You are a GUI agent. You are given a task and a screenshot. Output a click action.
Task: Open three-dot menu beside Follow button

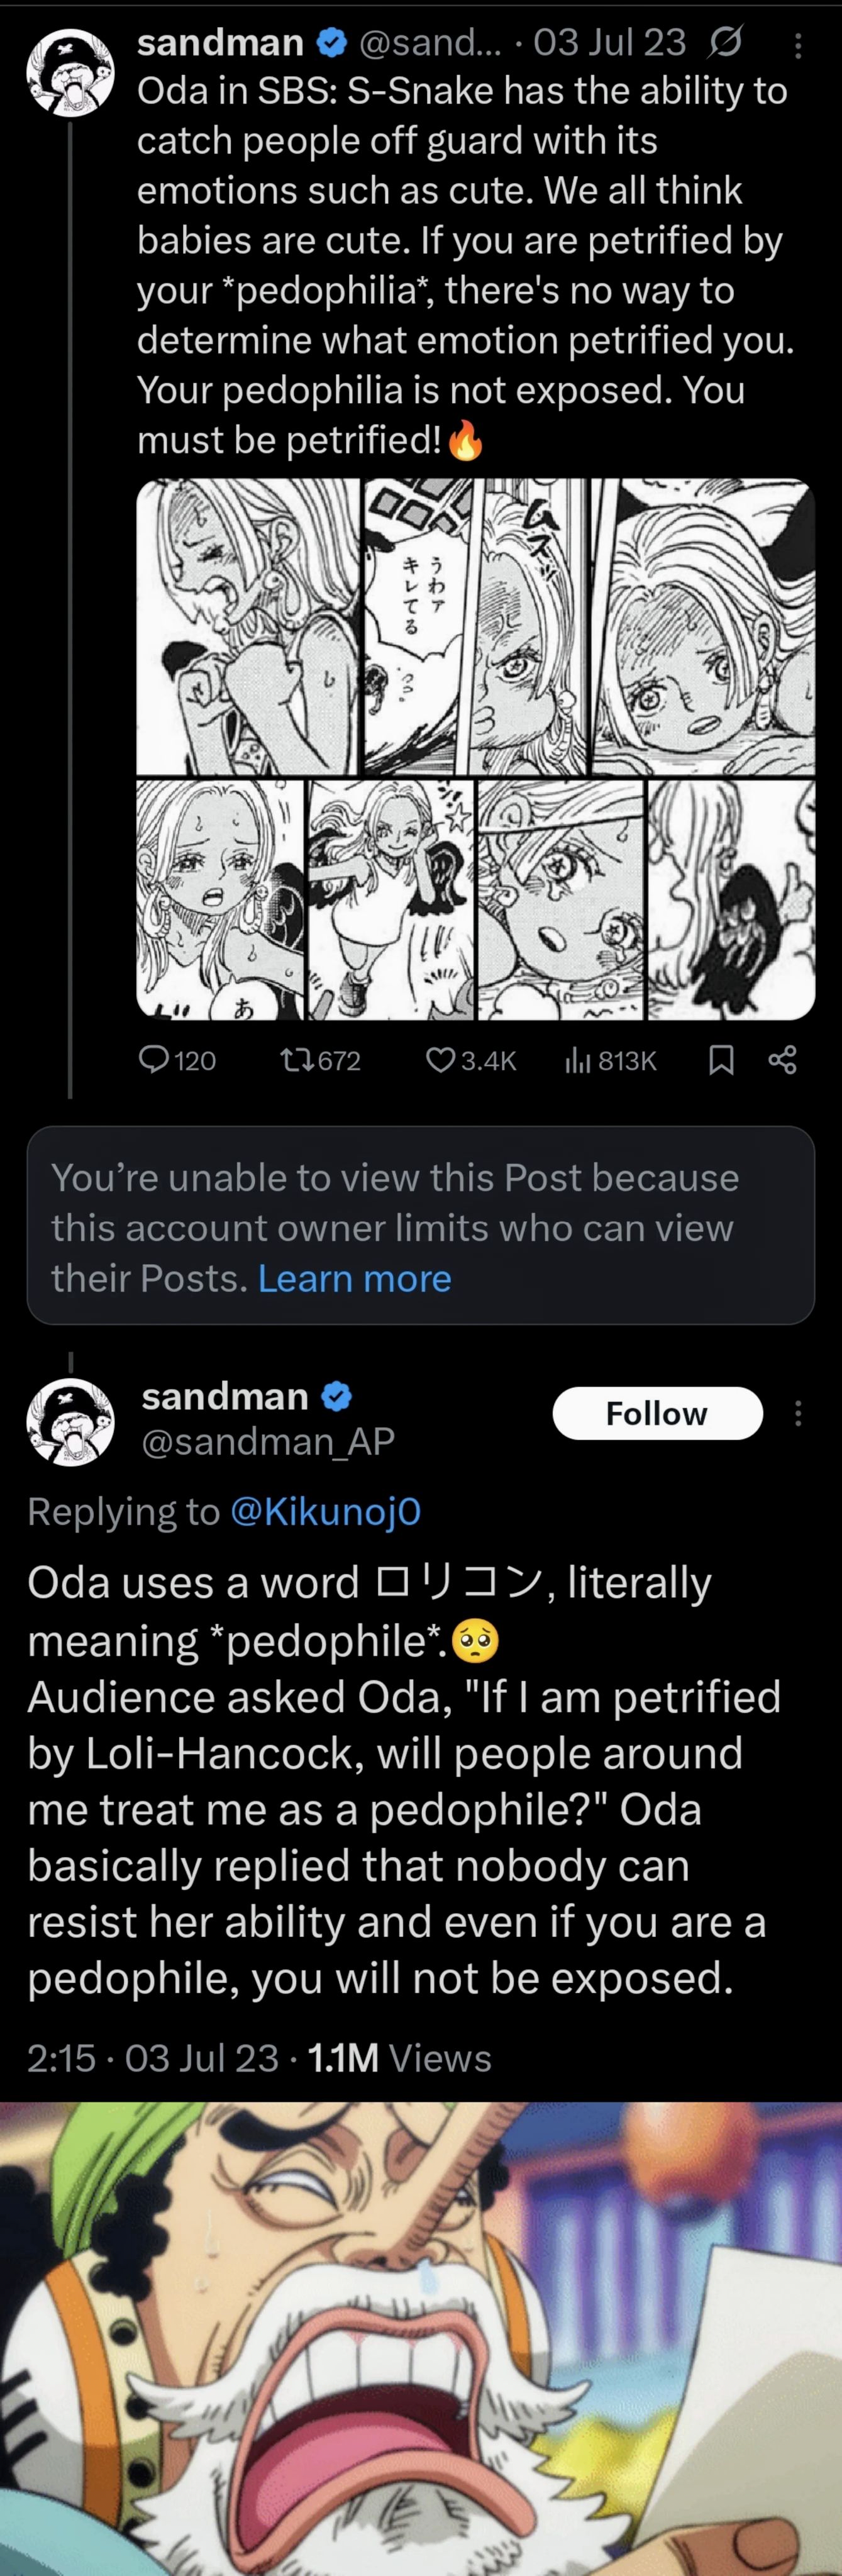tap(797, 1413)
